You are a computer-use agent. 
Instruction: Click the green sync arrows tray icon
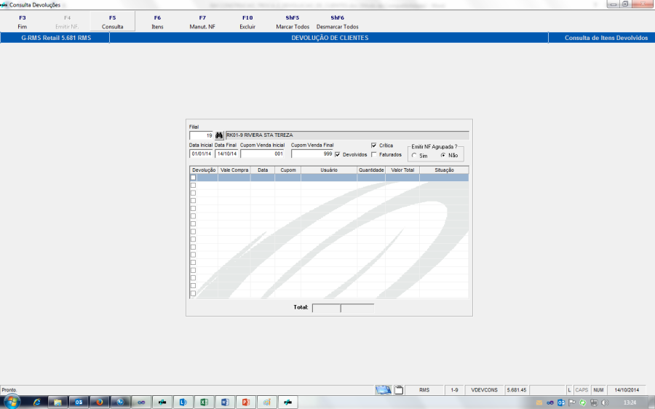coord(583,402)
